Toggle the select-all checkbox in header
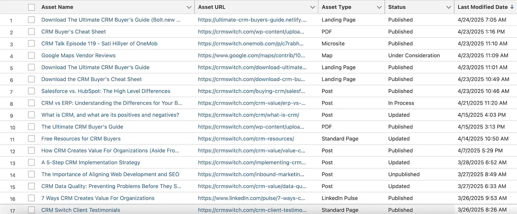 [31, 7]
